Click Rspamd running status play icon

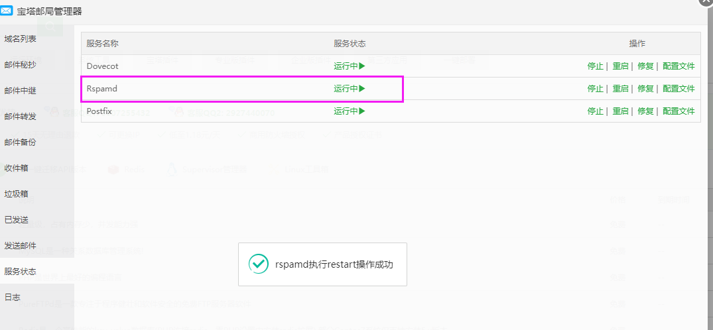pos(362,88)
